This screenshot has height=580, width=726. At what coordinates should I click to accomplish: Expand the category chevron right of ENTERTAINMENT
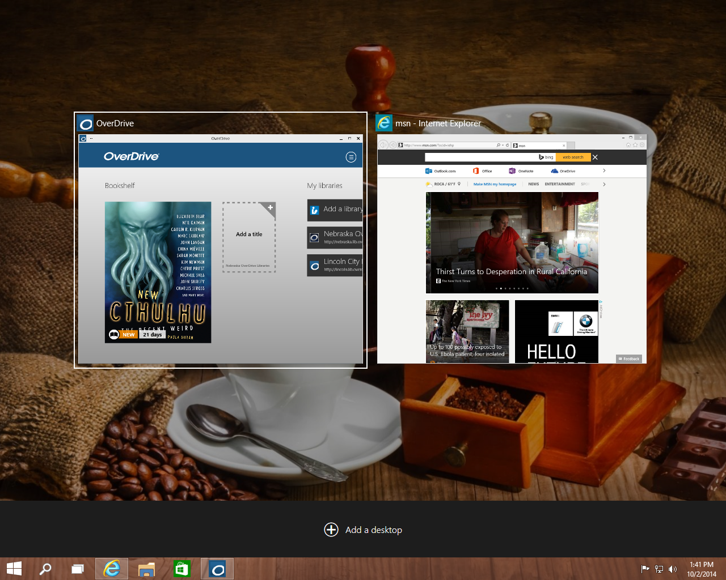click(604, 184)
